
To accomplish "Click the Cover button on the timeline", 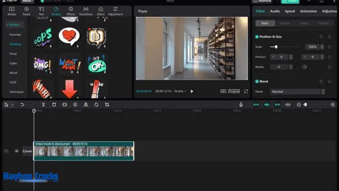I will (27, 151).
